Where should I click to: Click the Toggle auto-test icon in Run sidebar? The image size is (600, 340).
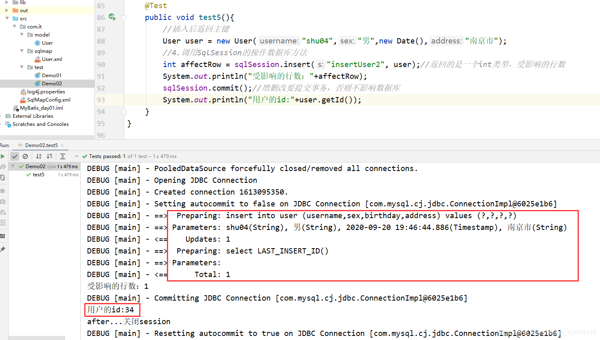pyautogui.click(x=3, y=178)
